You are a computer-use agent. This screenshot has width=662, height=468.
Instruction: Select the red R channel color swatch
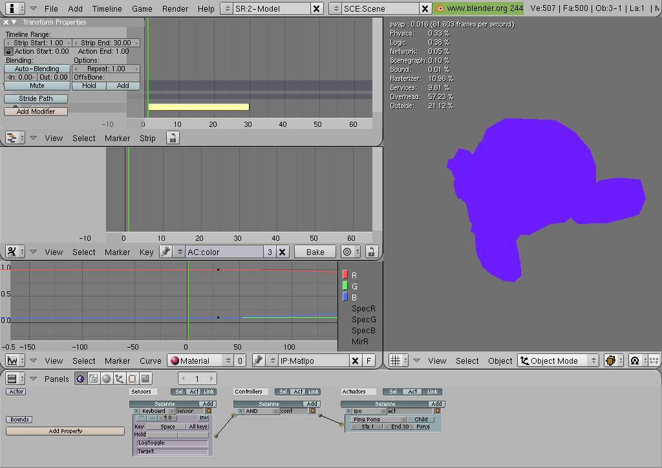click(345, 275)
